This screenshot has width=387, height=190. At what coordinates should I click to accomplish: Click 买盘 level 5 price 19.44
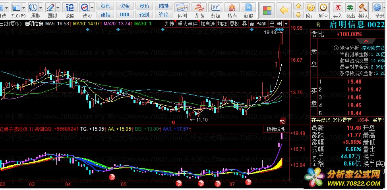(354, 113)
